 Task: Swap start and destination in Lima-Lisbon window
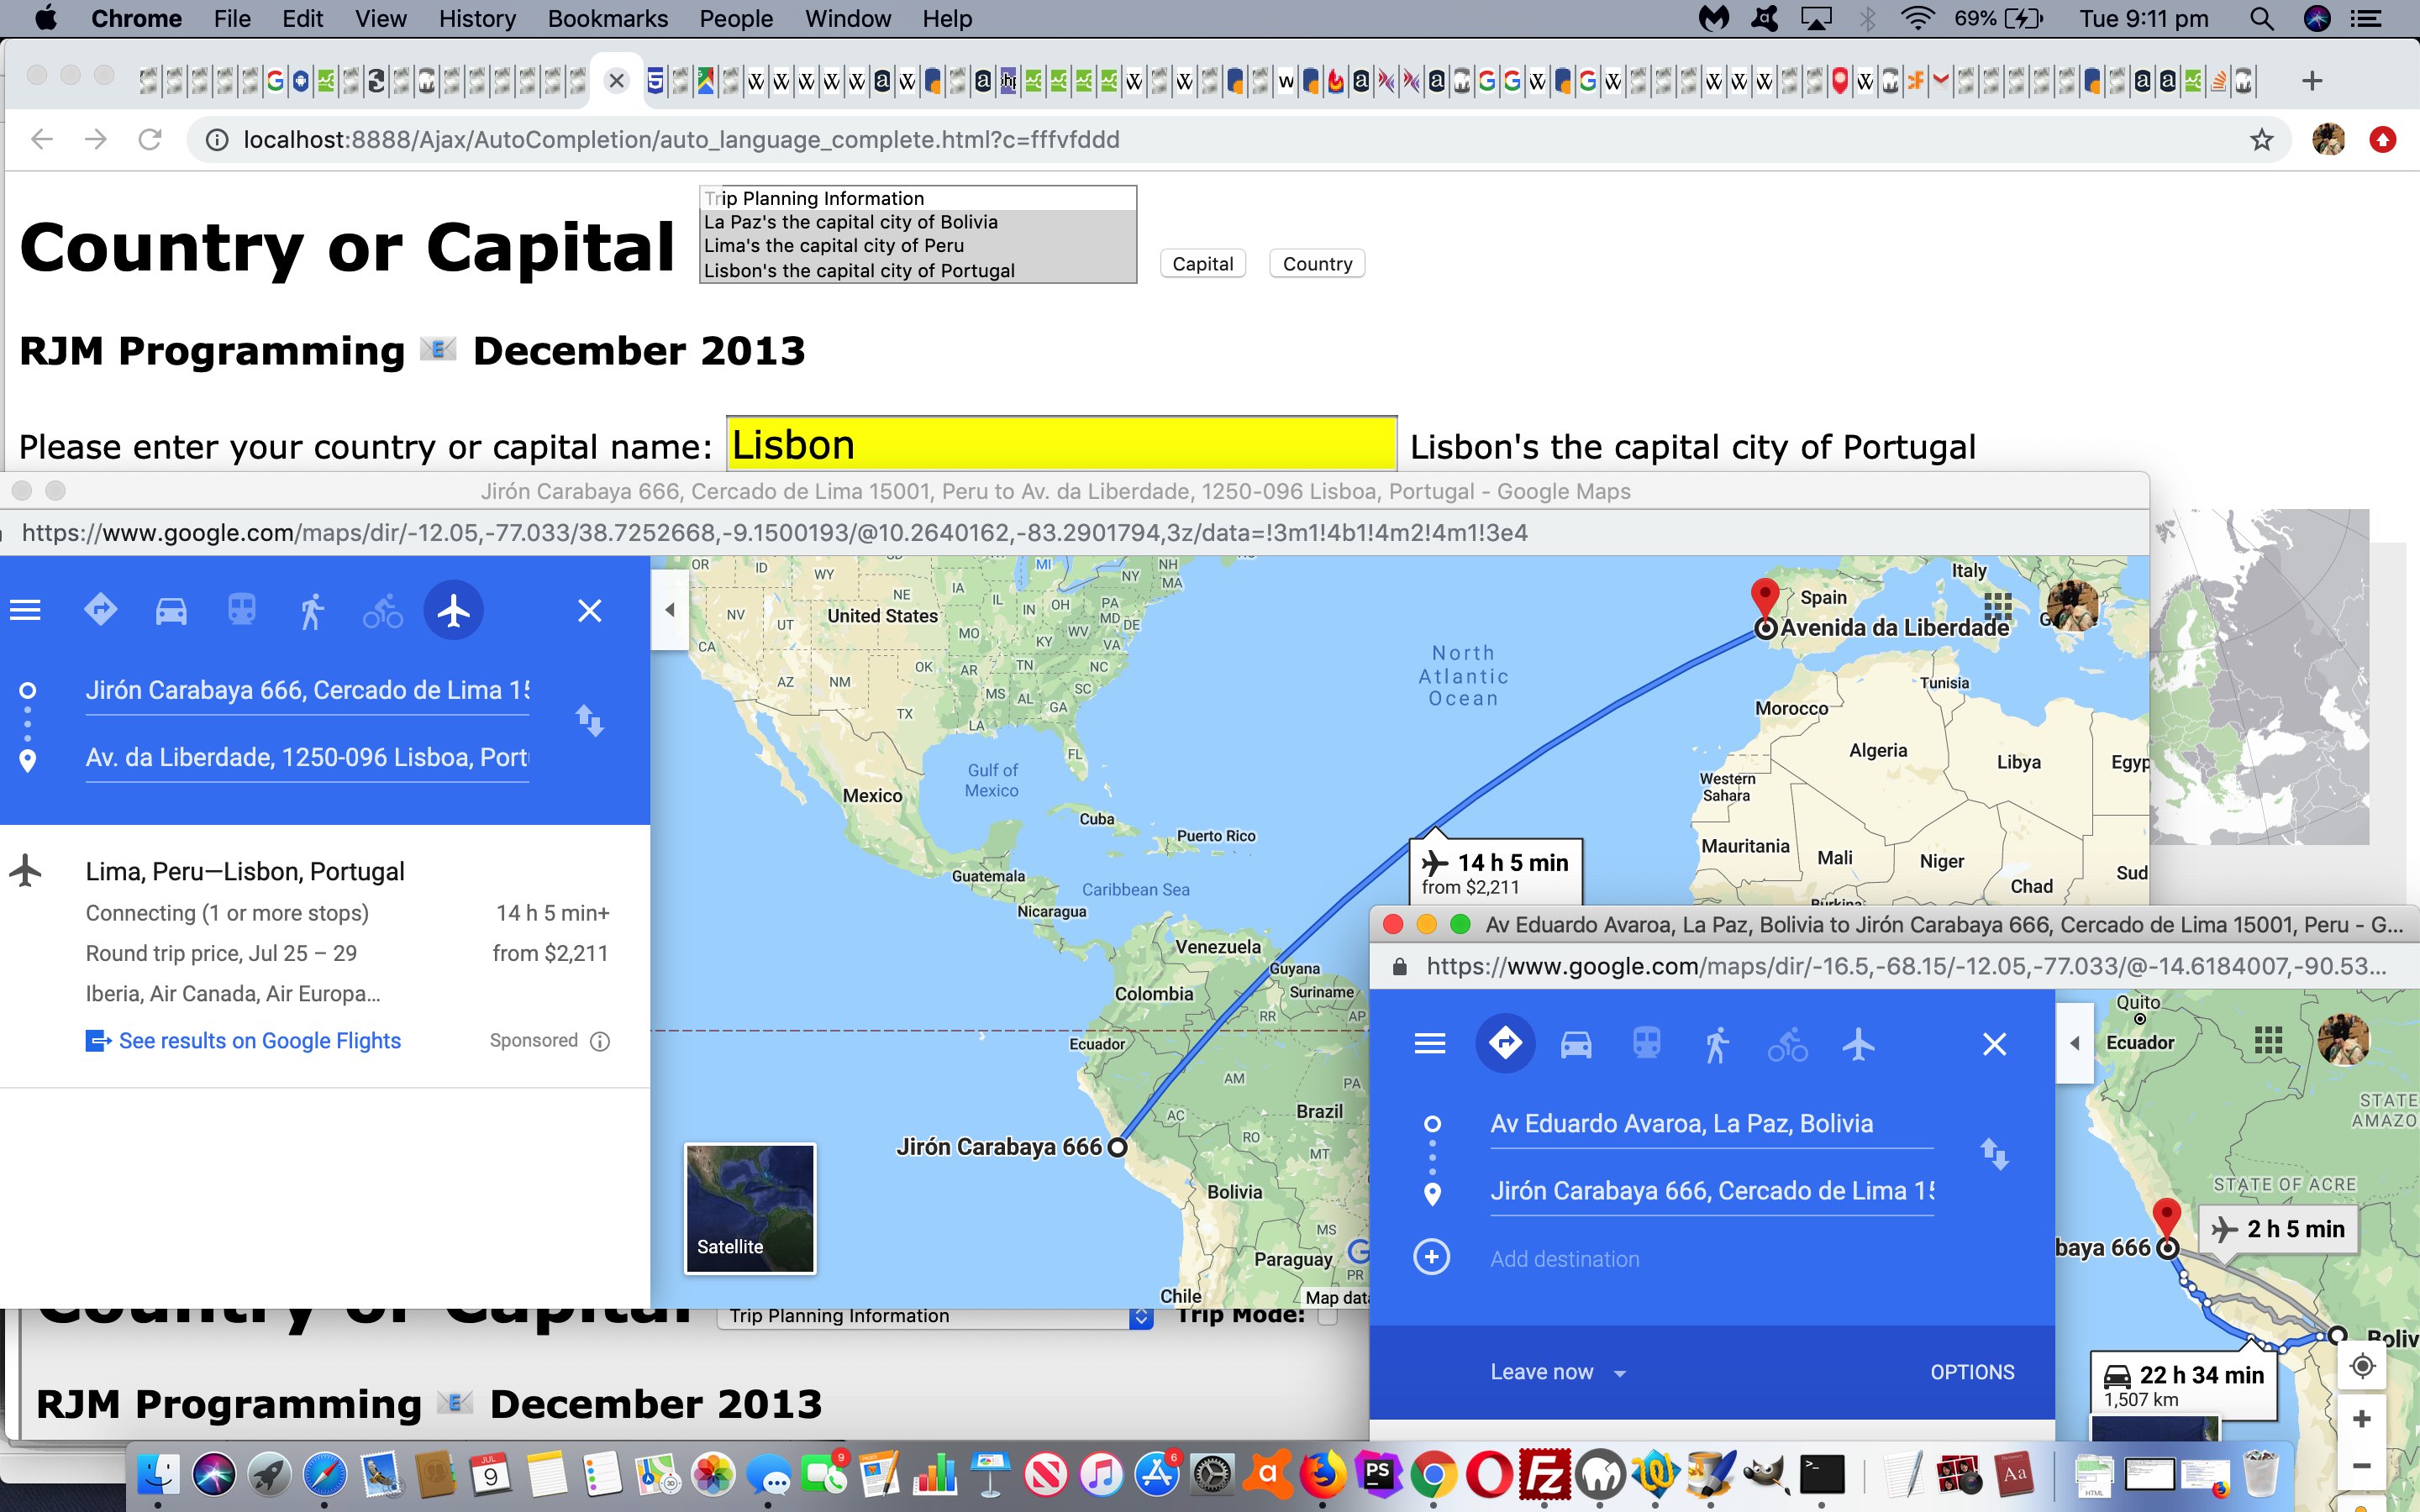590,721
